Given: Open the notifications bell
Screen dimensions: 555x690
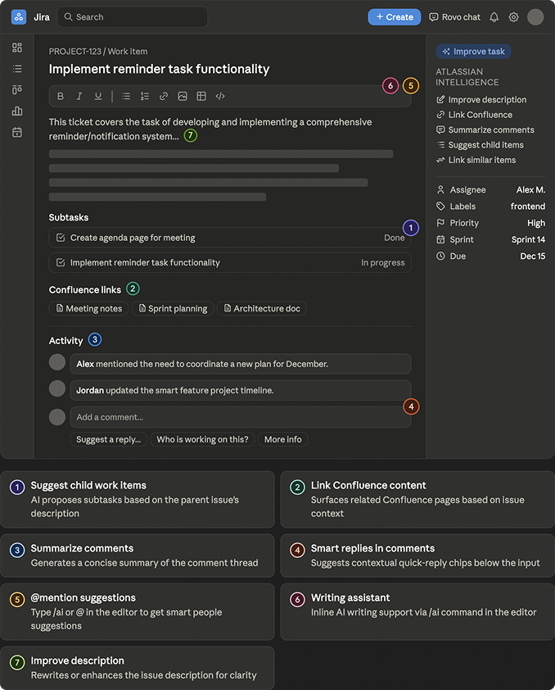Looking at the screenshot, I should 494,17.
